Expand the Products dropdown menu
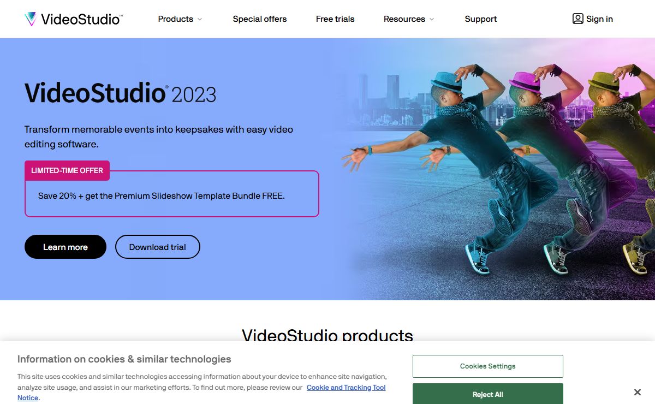655x404 pixels. (180, 19)
